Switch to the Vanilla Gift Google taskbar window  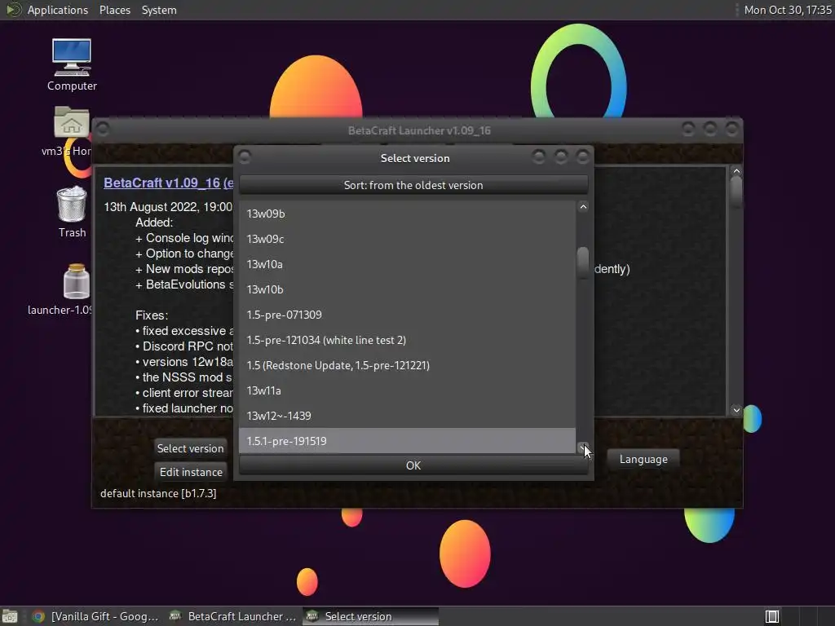point(98,616)
